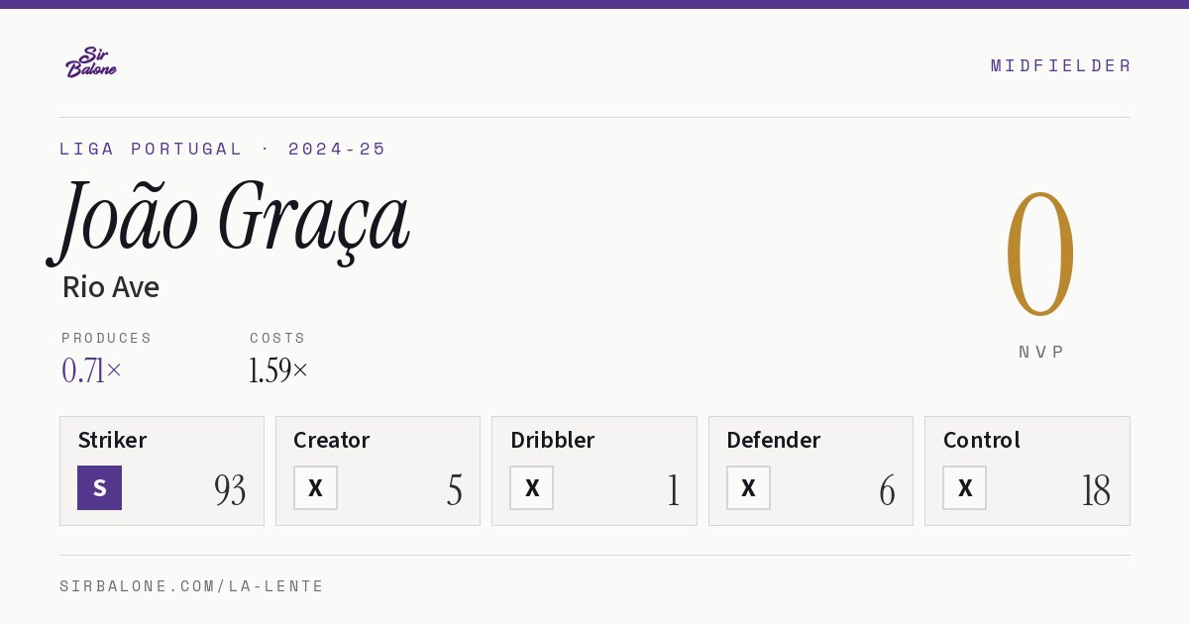The height and width of the screenshot is (624, 1189).
Task: Select the Defender card title
Action: click(x=773, y=440)
